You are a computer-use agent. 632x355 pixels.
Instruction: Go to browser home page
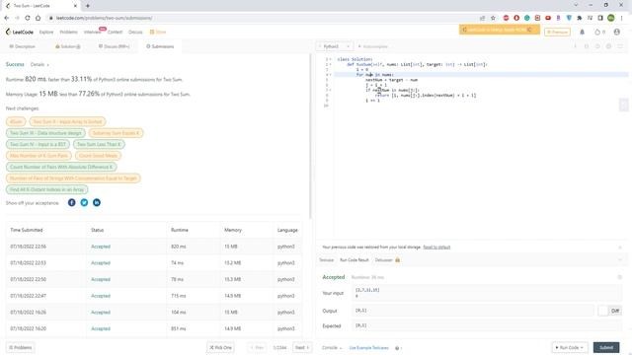point(38,18)
